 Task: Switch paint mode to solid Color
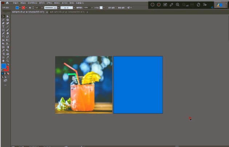3,74
